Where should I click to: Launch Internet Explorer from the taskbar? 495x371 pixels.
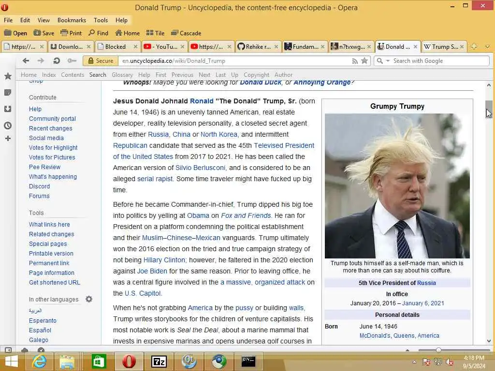click(x=39, y=361)
